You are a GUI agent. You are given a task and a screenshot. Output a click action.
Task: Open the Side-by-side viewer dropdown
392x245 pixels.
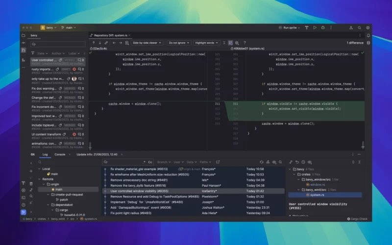click(x=147, y=43)
